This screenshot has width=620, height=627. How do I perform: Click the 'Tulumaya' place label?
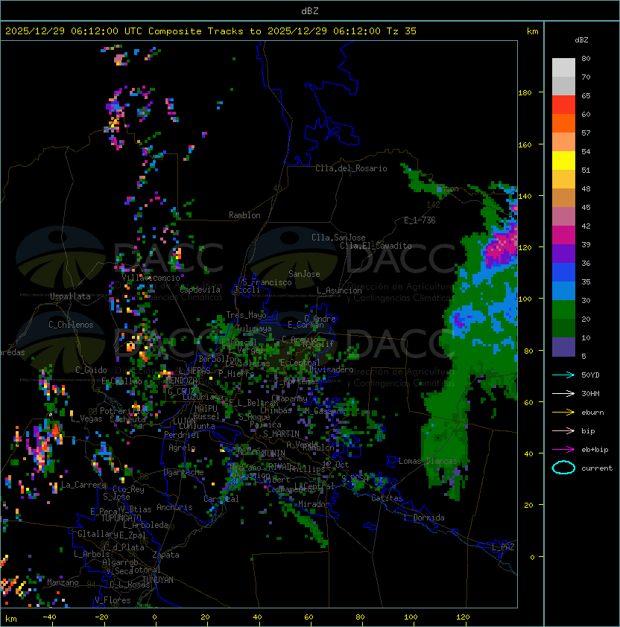click(x=254, y=328)
